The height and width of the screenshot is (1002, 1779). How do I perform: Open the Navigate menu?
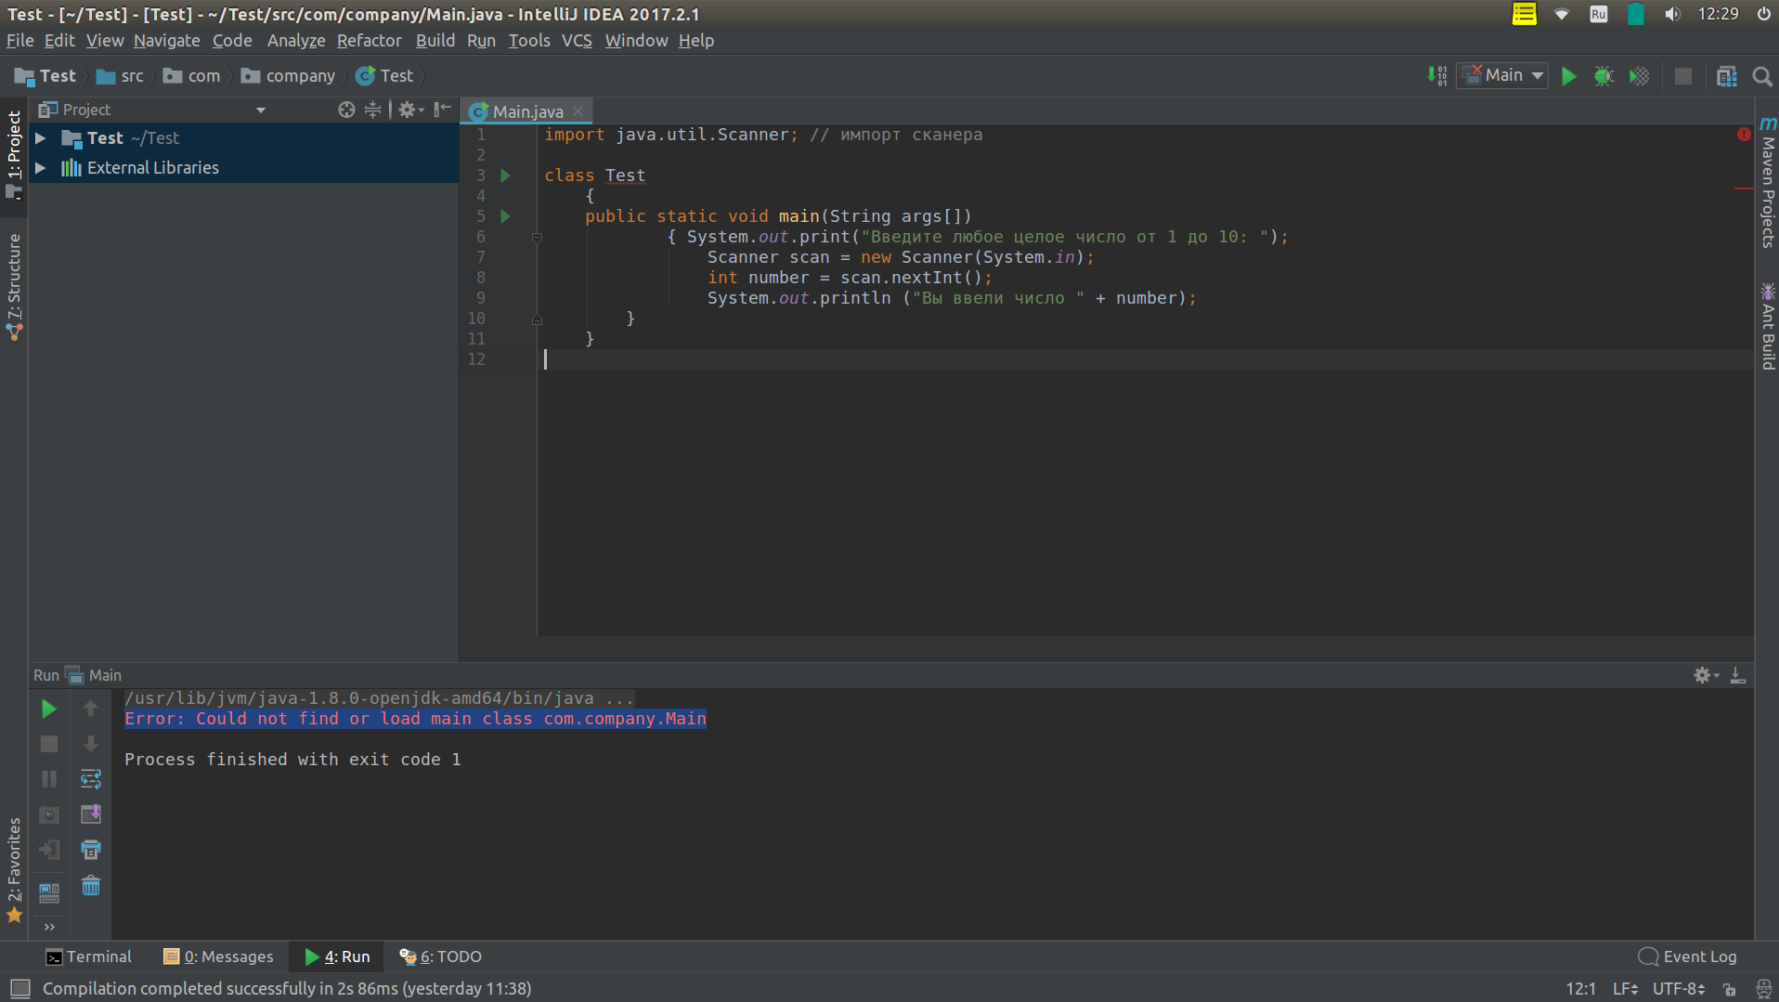pos(166,41)
